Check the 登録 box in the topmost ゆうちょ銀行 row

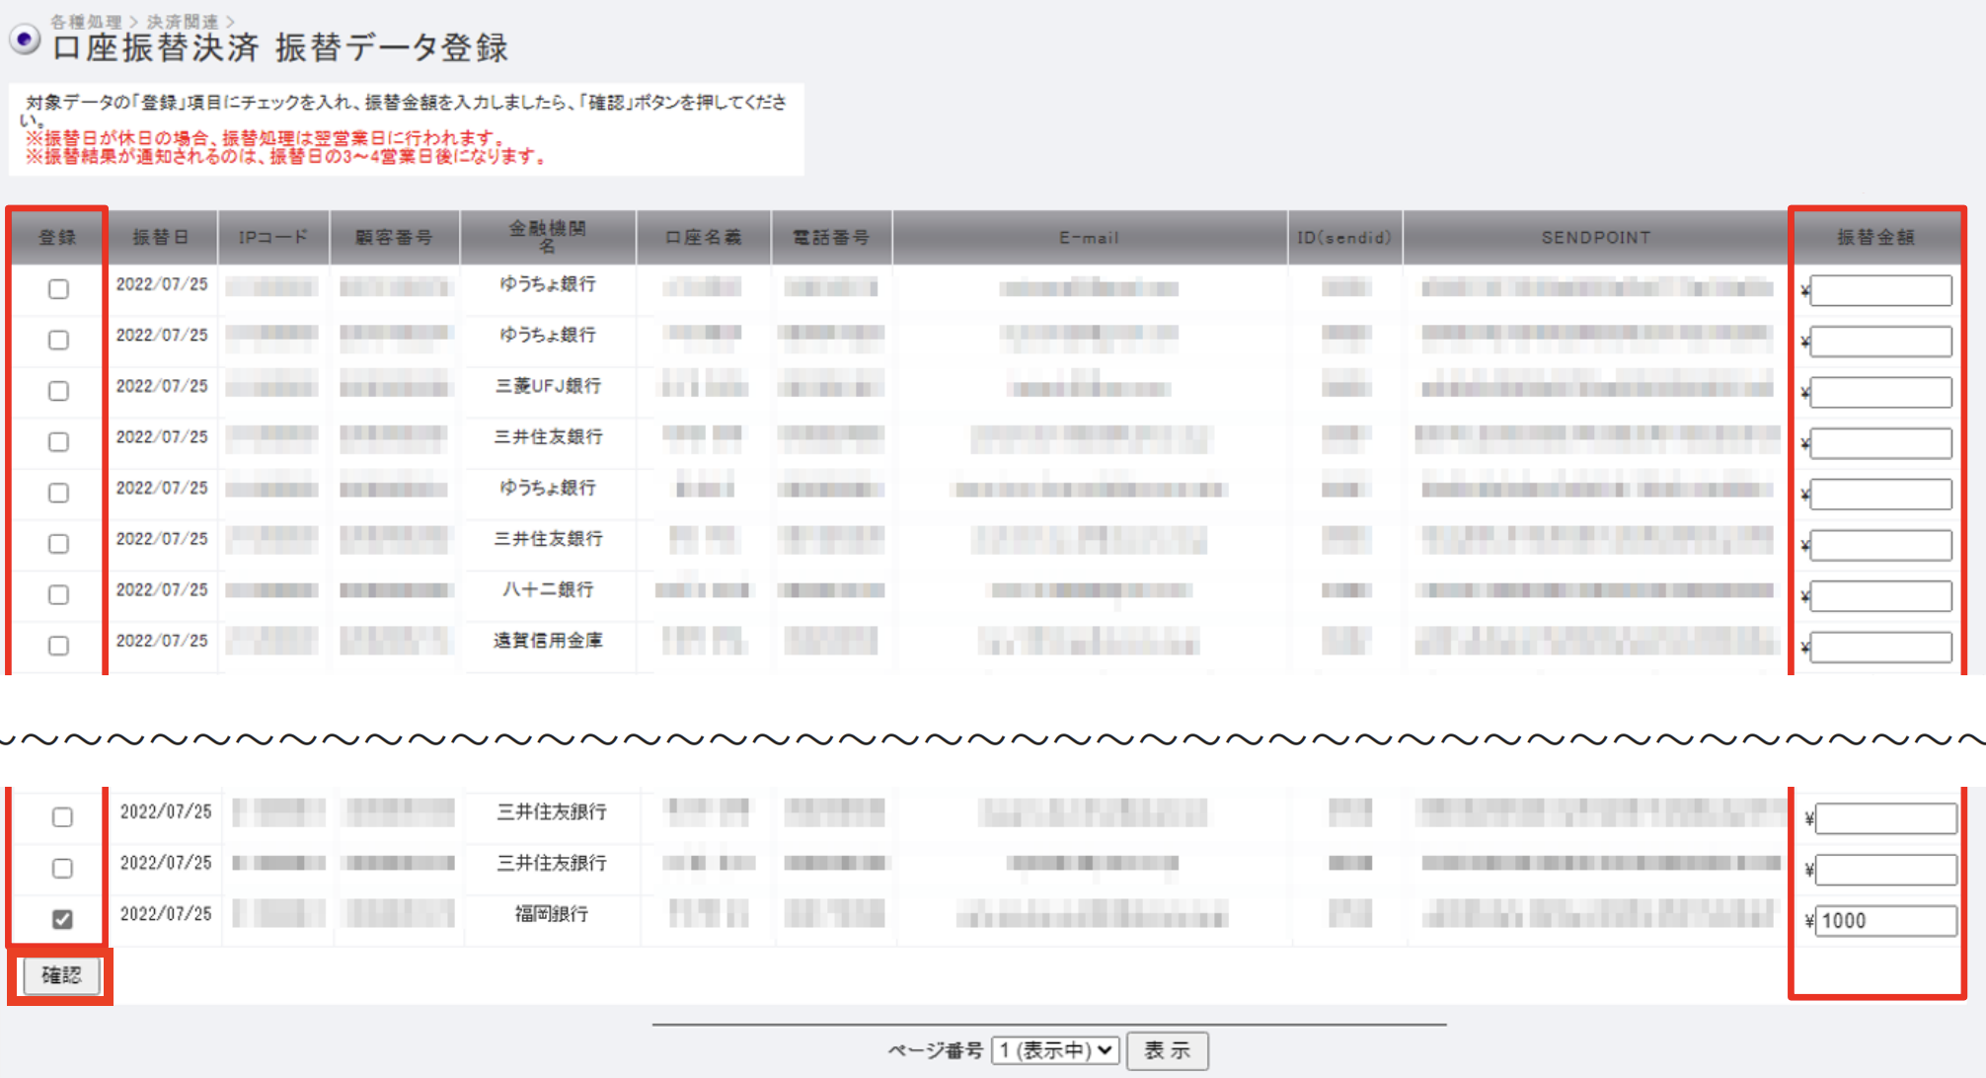tap(58, 289)
